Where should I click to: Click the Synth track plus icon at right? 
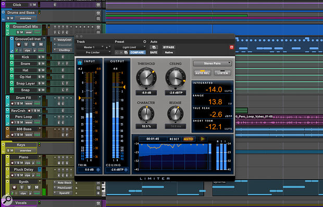(98, 193)
